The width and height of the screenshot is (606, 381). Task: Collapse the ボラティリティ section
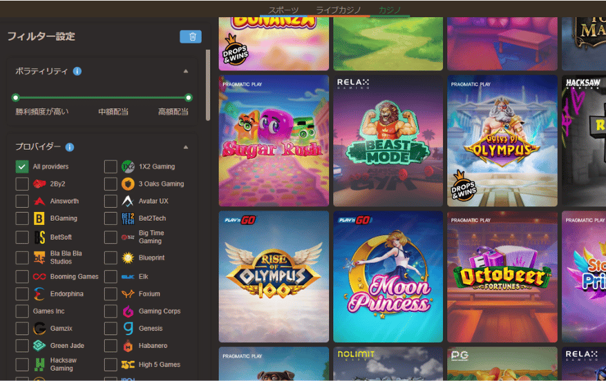tap(186, 71)
